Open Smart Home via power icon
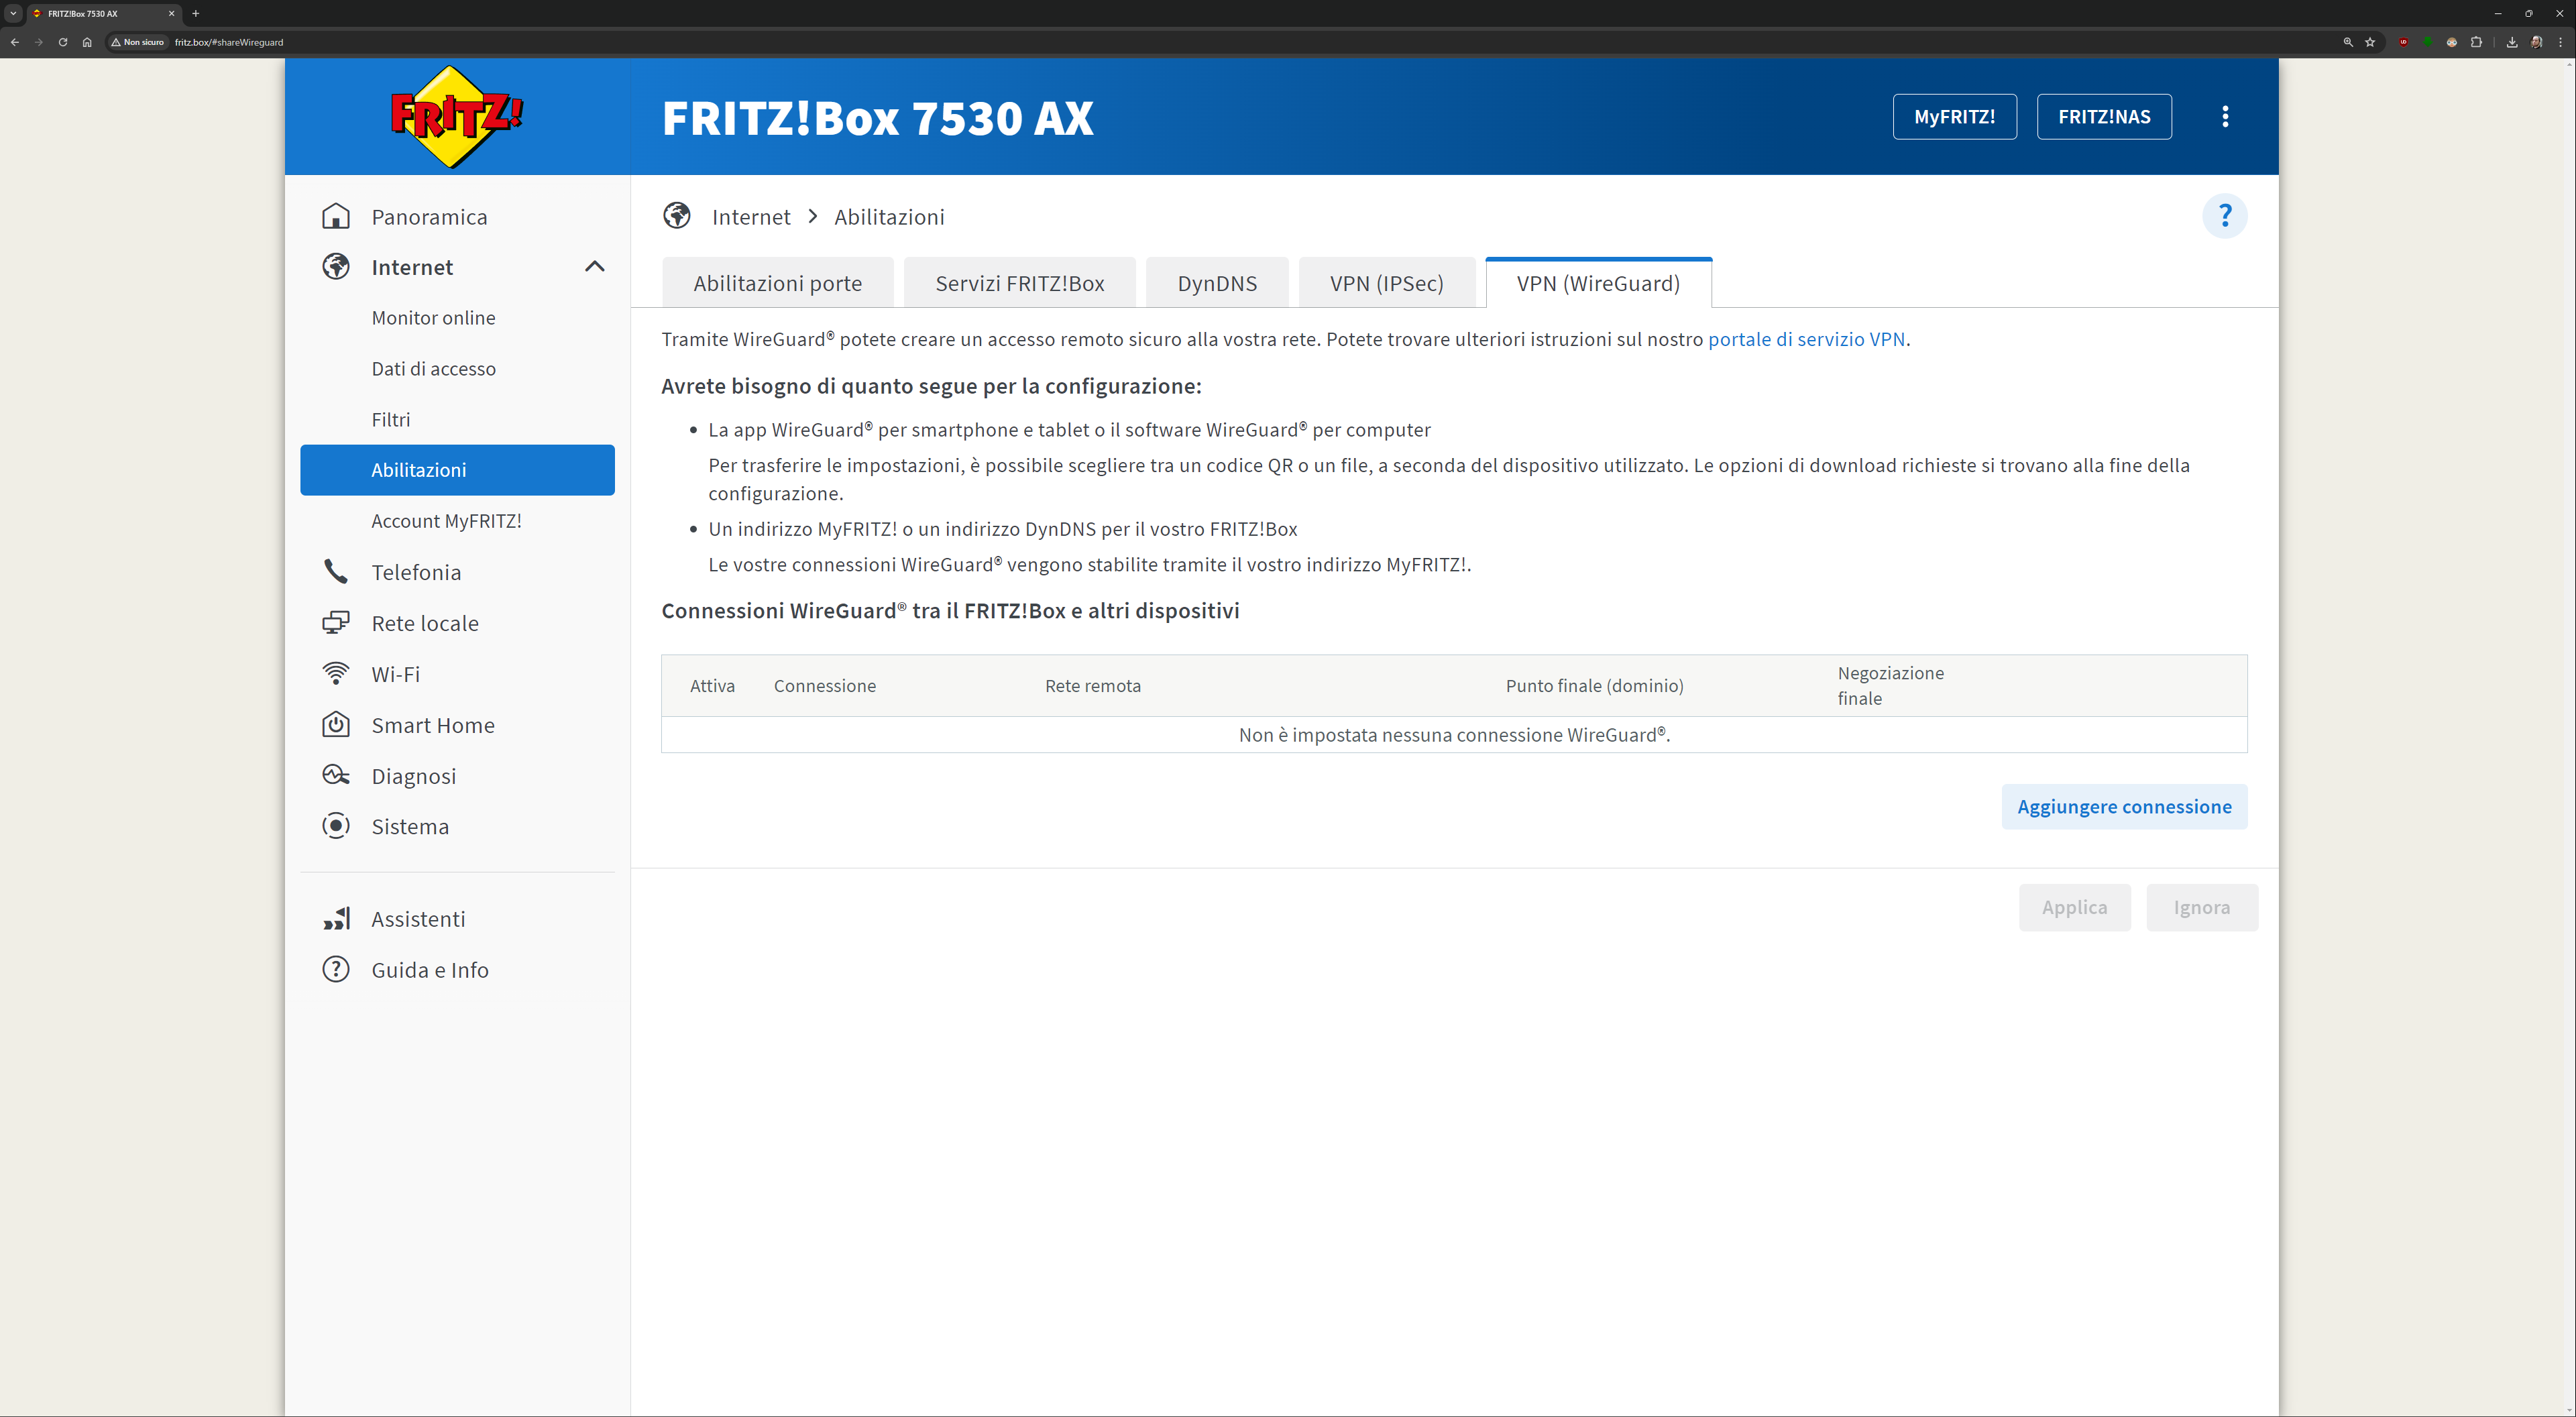The height and width of the screenshot is (1417, 2576). click(x=336, y=725)
